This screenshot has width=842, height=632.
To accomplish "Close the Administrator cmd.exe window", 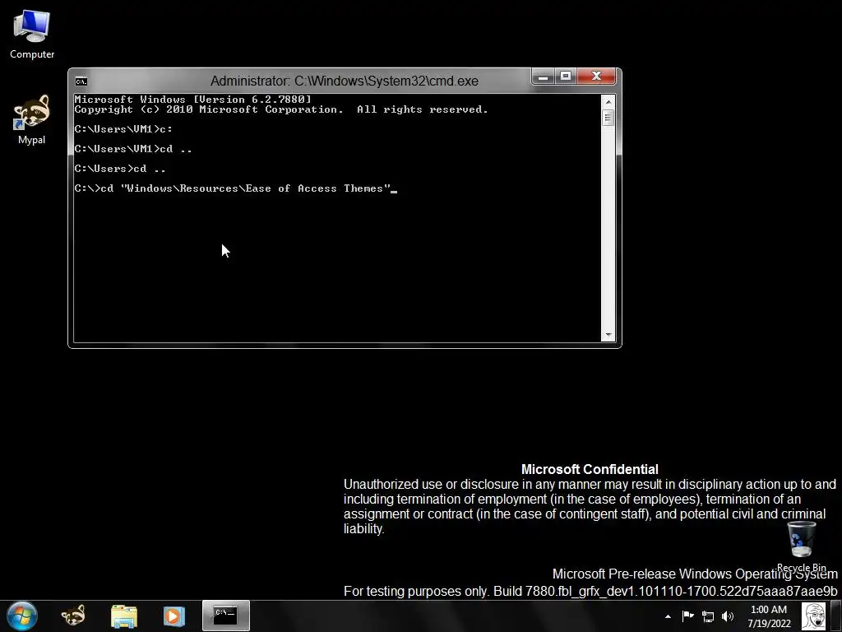I will pyautogui.click(x=596, y=77).
